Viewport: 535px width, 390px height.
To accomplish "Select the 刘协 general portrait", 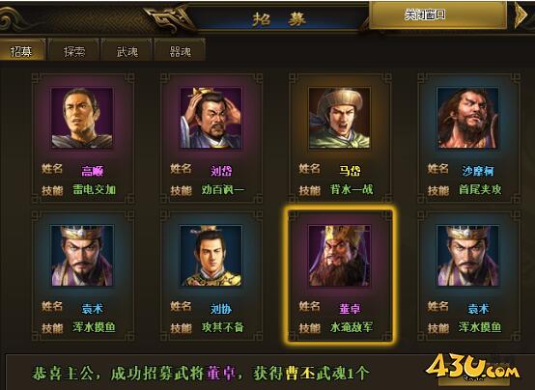I will click(211, 256).
